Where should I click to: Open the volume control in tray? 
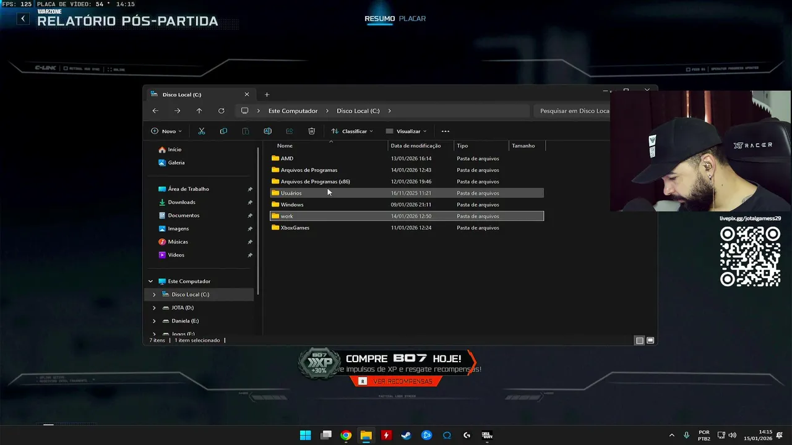pos(733,435)
